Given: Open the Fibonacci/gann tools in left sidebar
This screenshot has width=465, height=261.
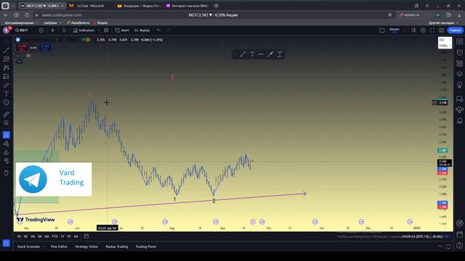Looking at the screenshot, I should click(7, 59).
